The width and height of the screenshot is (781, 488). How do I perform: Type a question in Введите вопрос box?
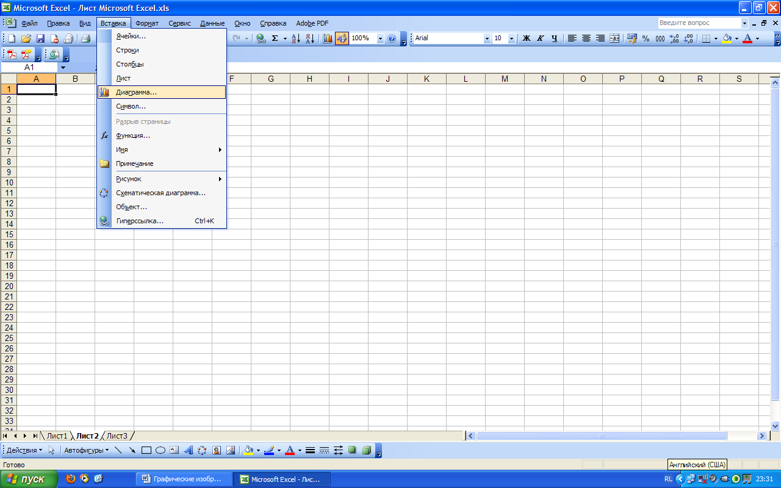pyautogui.click(x=699, y=23)
